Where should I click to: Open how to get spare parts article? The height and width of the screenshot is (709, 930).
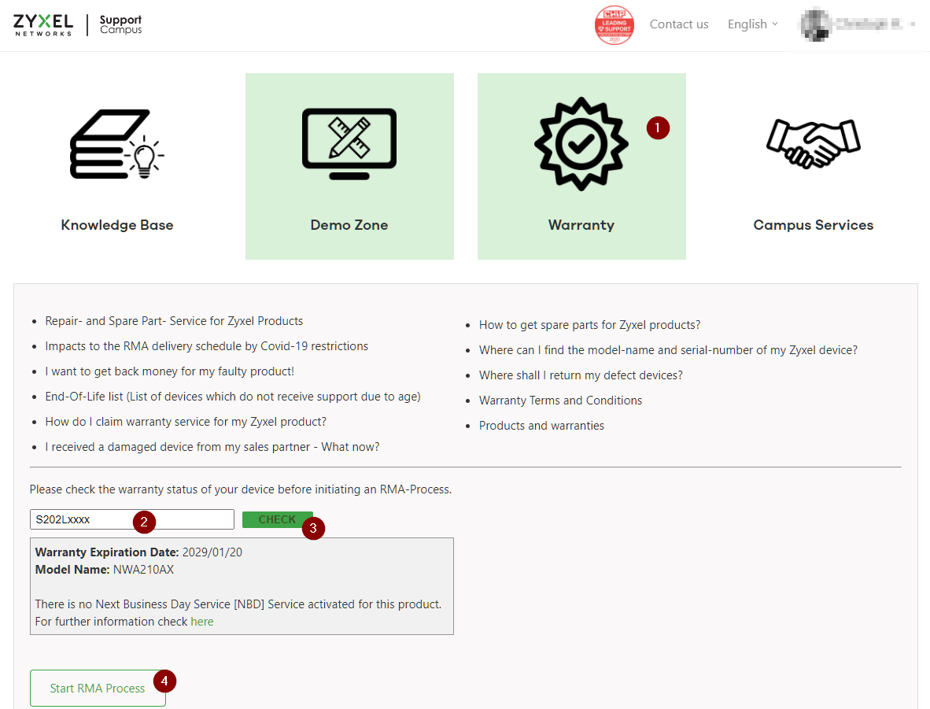point(589,325)
